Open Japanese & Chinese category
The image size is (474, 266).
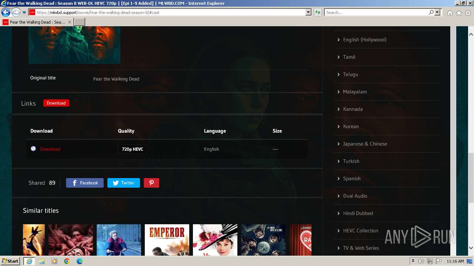[365, 144]
